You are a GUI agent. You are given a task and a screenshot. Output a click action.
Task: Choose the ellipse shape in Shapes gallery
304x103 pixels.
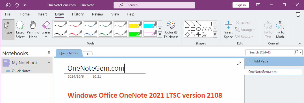coord(199,29)
